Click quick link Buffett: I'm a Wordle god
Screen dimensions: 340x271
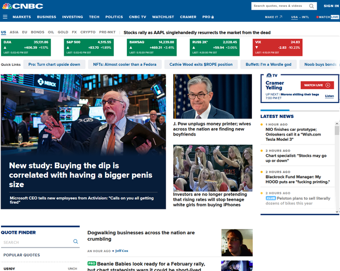(268, 64)
